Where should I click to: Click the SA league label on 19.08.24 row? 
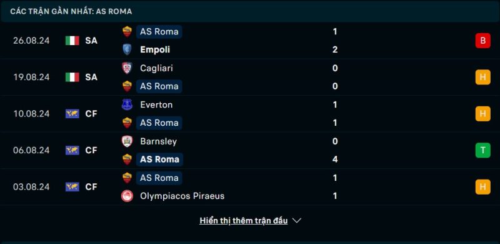91,77
